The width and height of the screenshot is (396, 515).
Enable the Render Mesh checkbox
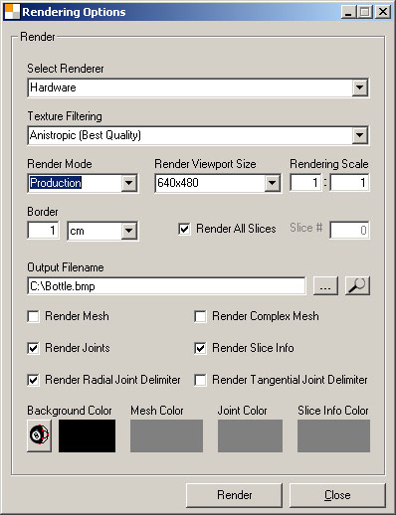(33, 316)
